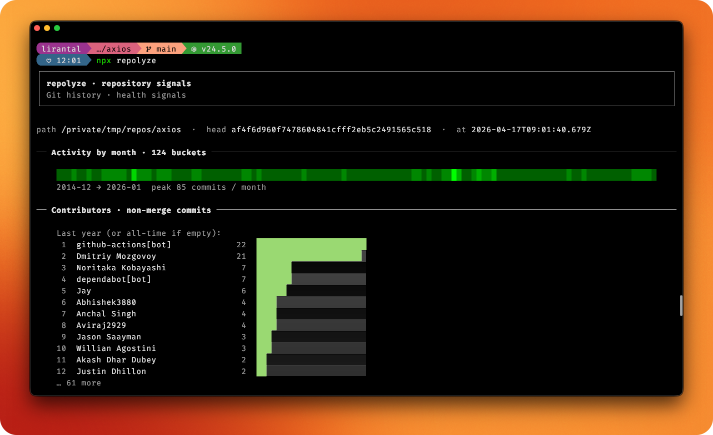Click the timestamp 2026-04-17T09:01:40.679Z

pos(531,130)
